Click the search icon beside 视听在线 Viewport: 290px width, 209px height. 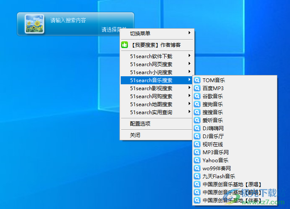197,144
